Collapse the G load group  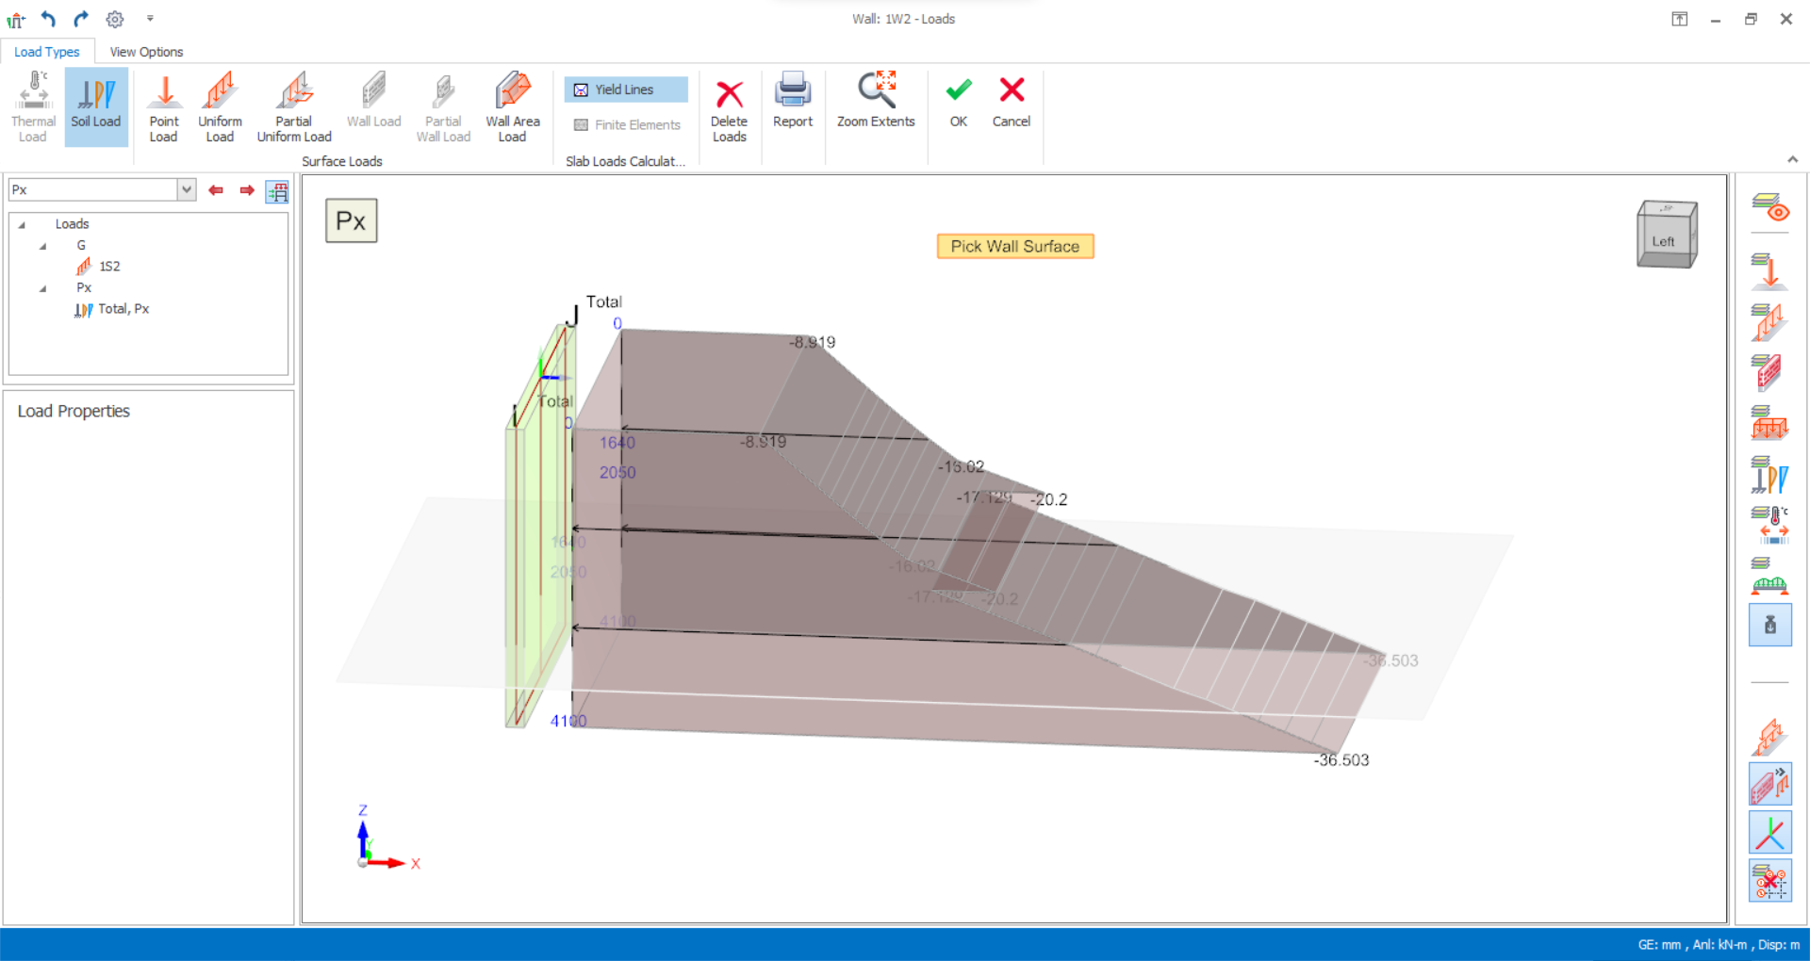tap(42, 246)
